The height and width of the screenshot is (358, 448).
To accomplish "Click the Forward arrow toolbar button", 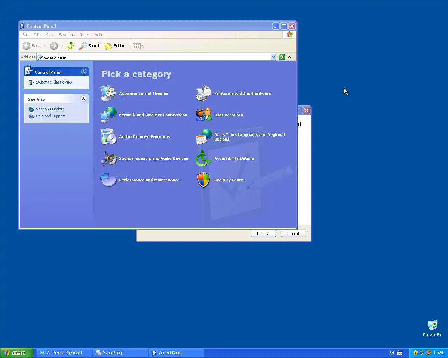I will pyautogui.click(x=54, y=46).
